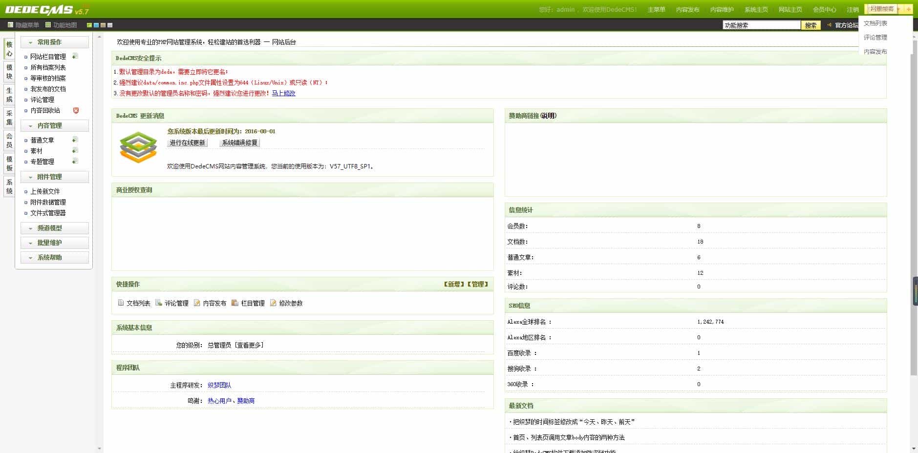Pick the blue skin color square
This screenshot has height=453, width=918.
(96, 25)
